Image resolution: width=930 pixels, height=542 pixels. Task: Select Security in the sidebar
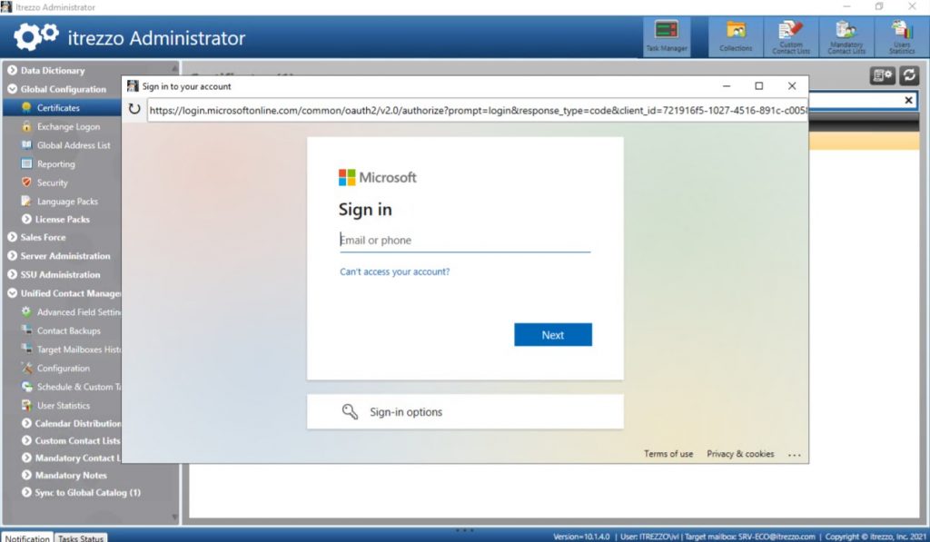52,182
